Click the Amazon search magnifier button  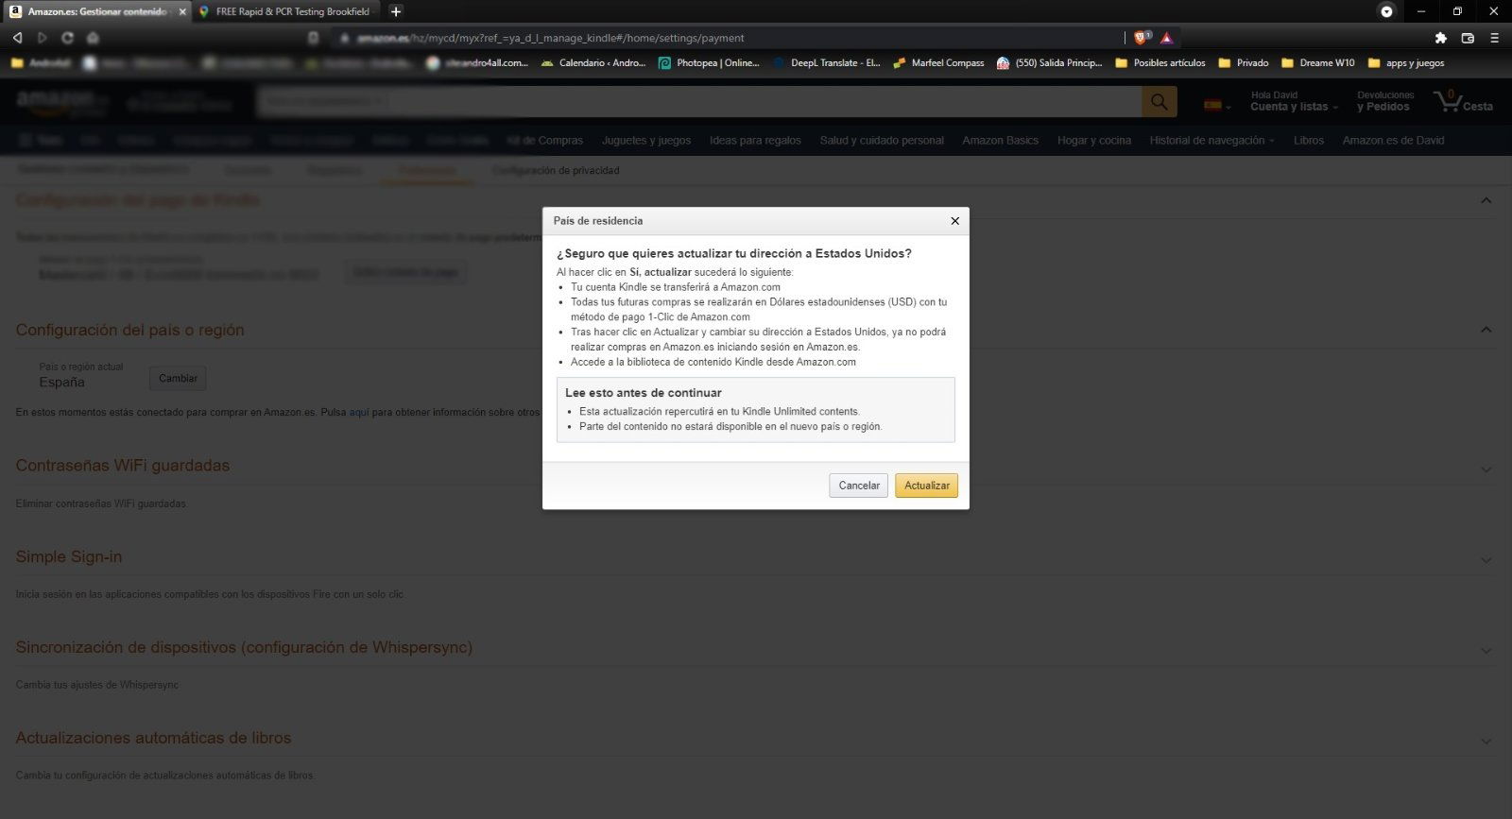point(1160,102)
